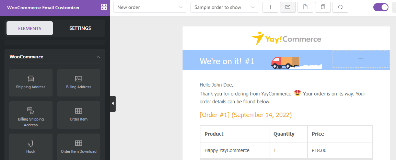Click the circular reset arrow icon button
The height and width of the screenshot is (160, 396).
pyautogui.click(x=340, y=7)
